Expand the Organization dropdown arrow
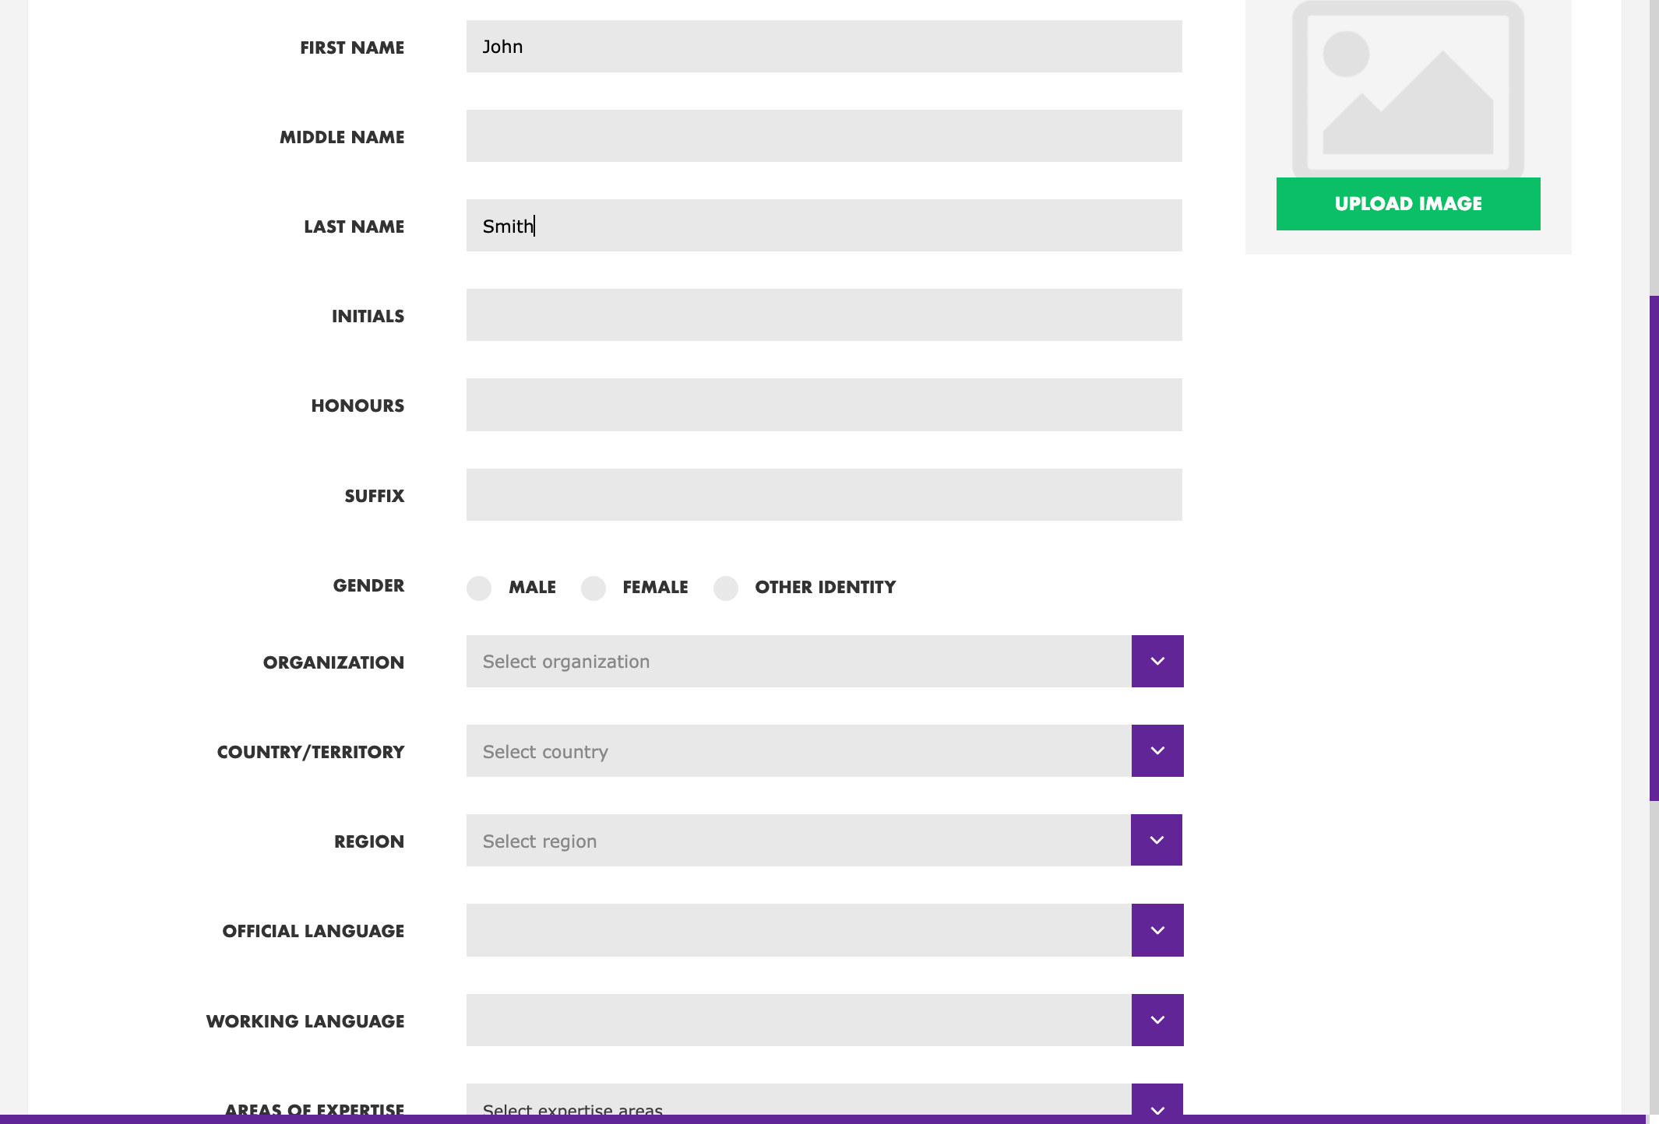 click(x=1157, y=661)
